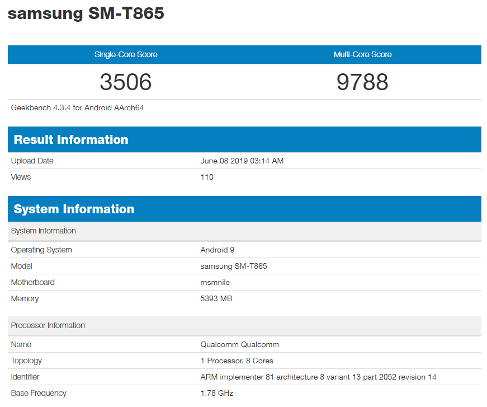This screenshot has width=487, height=407.
Task: Click the multi-core score value 9788
Action: click(362, 82)
